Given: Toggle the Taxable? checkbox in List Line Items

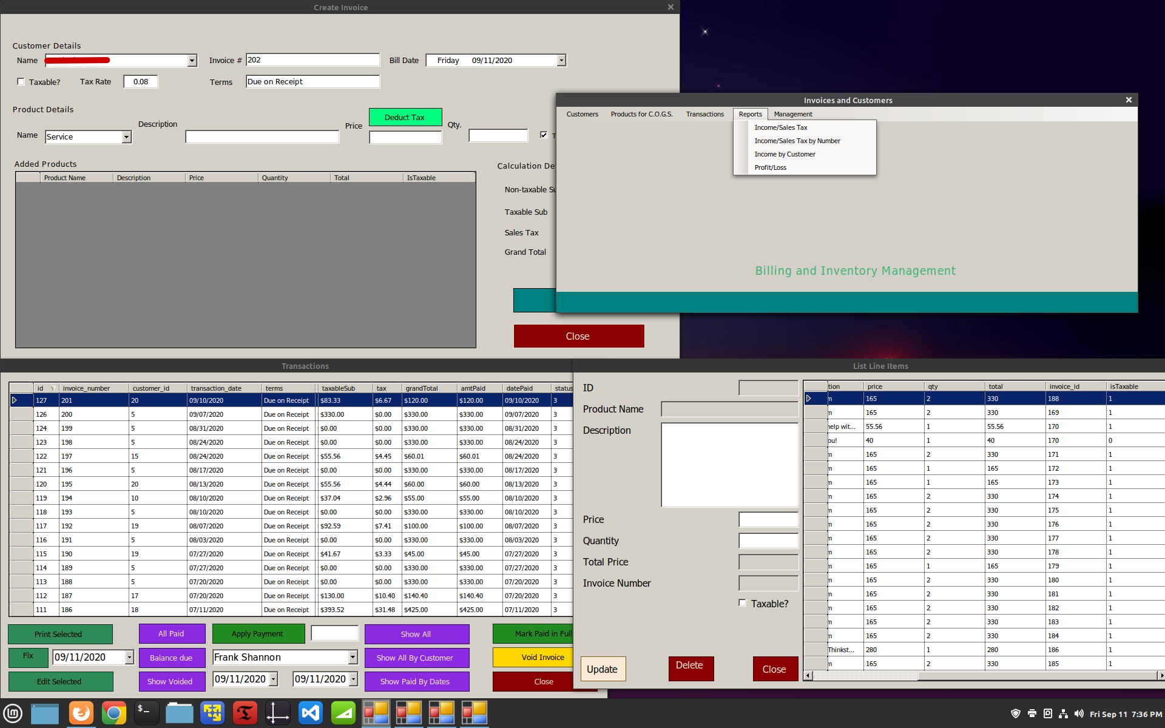Looking at the screenshot, I should point(742,603).
